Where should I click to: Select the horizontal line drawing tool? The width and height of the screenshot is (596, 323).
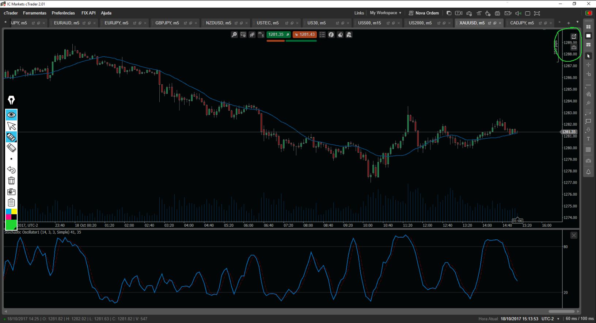pyautogui.click(x=588, y=85)
